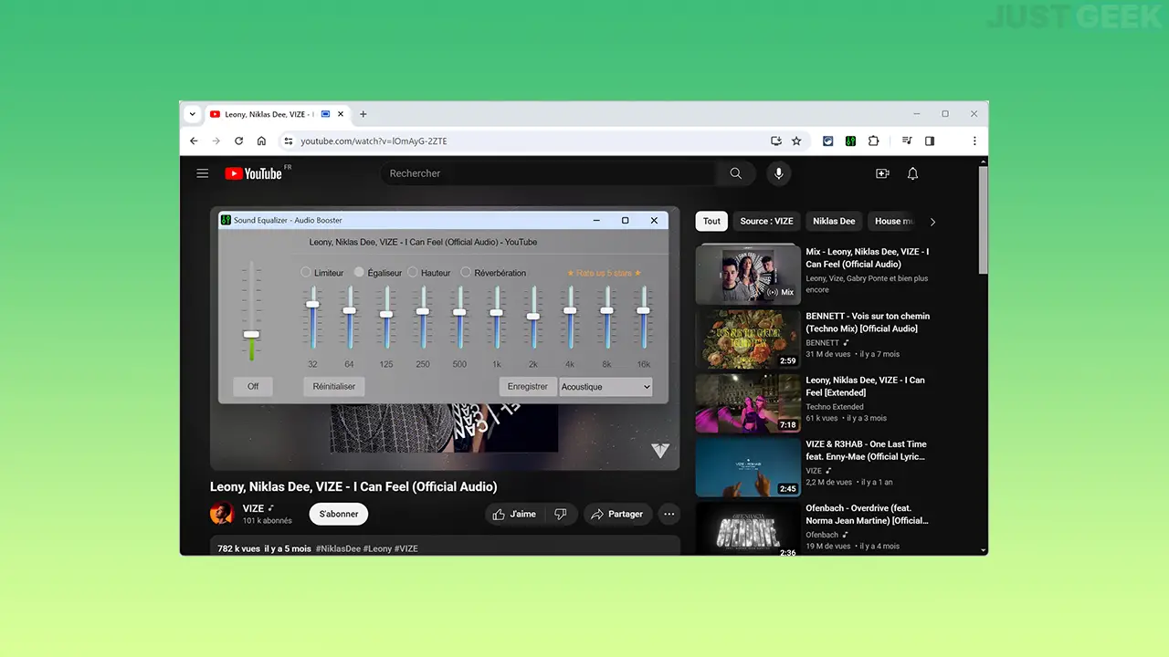The width and height of the screenshot is (1169, 657).
Task: Open the browser home page
Action: point(262,141)
